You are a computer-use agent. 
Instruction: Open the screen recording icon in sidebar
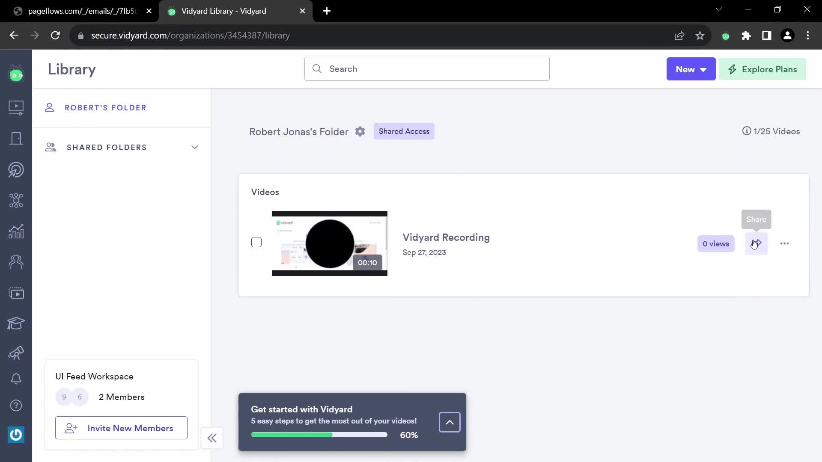16,293
